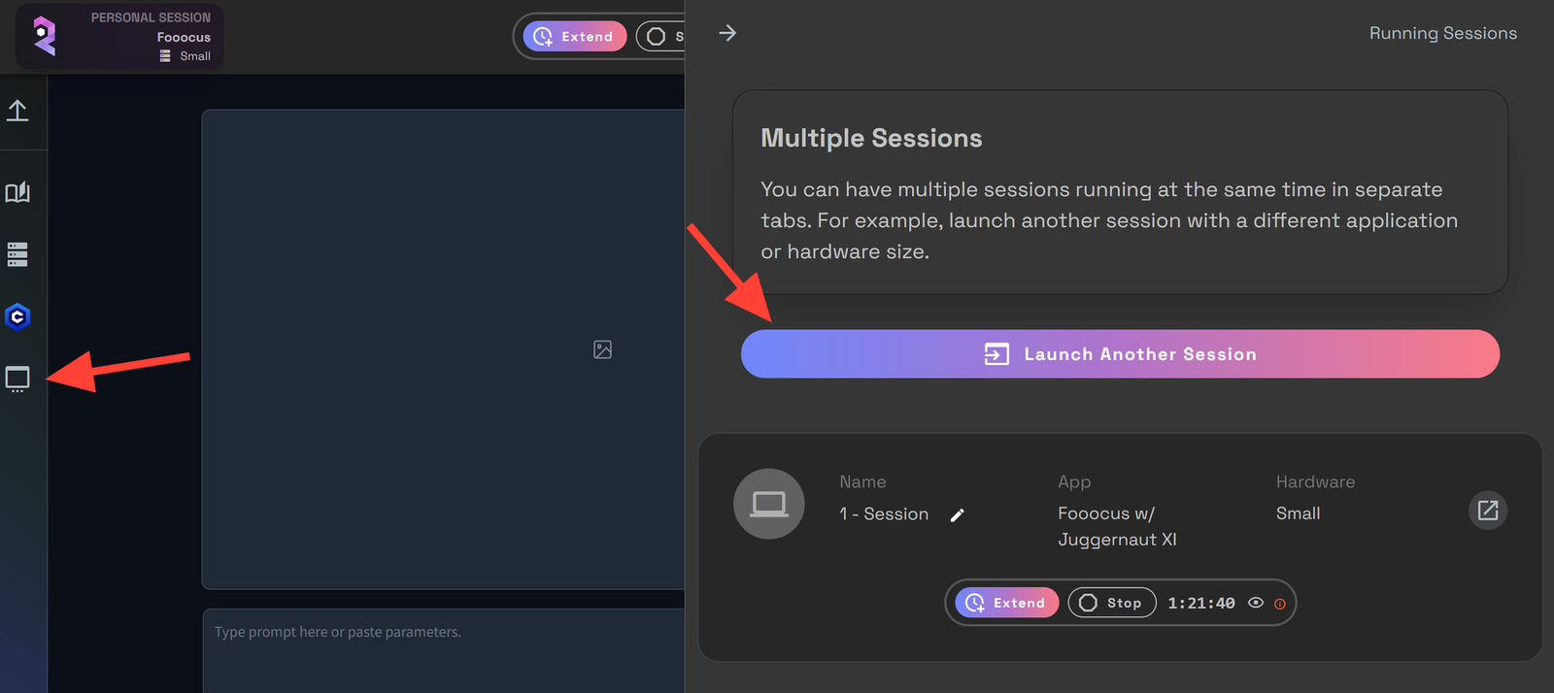Screen dimensions: 1554x693
Task: Click the Launch Another Session button
Action: click(1120, 354)
